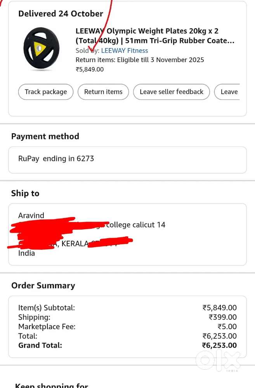The width and height of the screenshot is (255, 388).
Task: Tap the Shipping ₹399.00 amount
Action: pyautogui.click(x=222, y=317)
